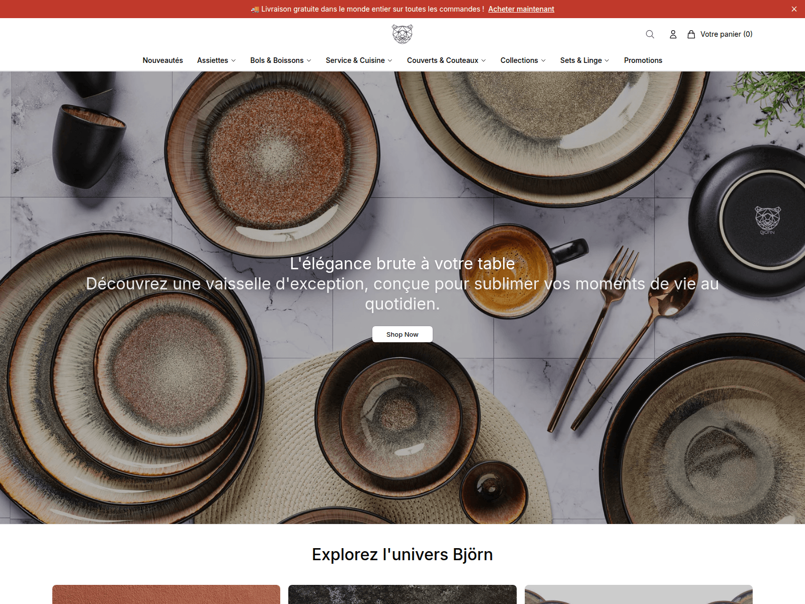Expand the Assiettes dropdown menu
Screen dimensions: 805x604
(216, 60)
